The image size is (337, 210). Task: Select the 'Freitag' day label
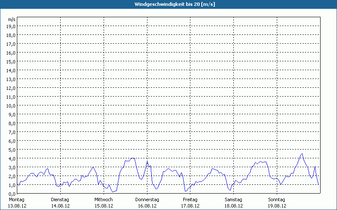click(190, 200)
